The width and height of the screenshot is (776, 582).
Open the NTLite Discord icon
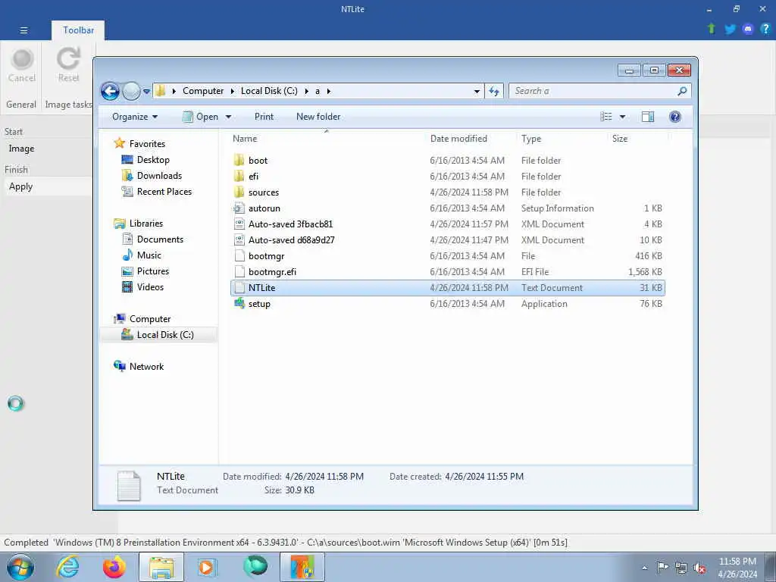[748, 29]
